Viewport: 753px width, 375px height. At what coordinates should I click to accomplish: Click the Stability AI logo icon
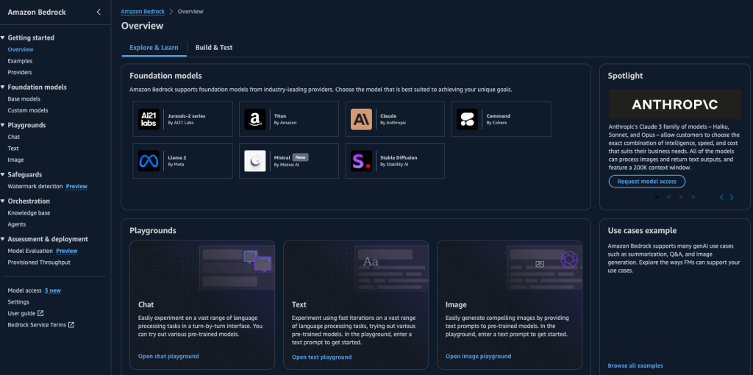pyautogui.click(x=361, y=161)
